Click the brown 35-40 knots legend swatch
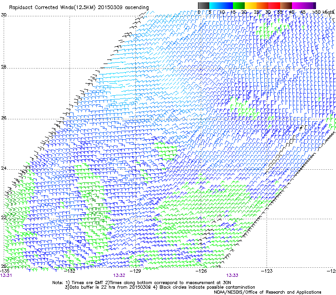This screenshot has height=295, width=336. [286, 6]
